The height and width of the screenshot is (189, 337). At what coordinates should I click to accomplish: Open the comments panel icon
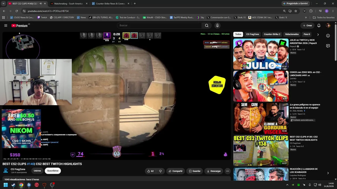pyautogui.click(x=328, y=46)
